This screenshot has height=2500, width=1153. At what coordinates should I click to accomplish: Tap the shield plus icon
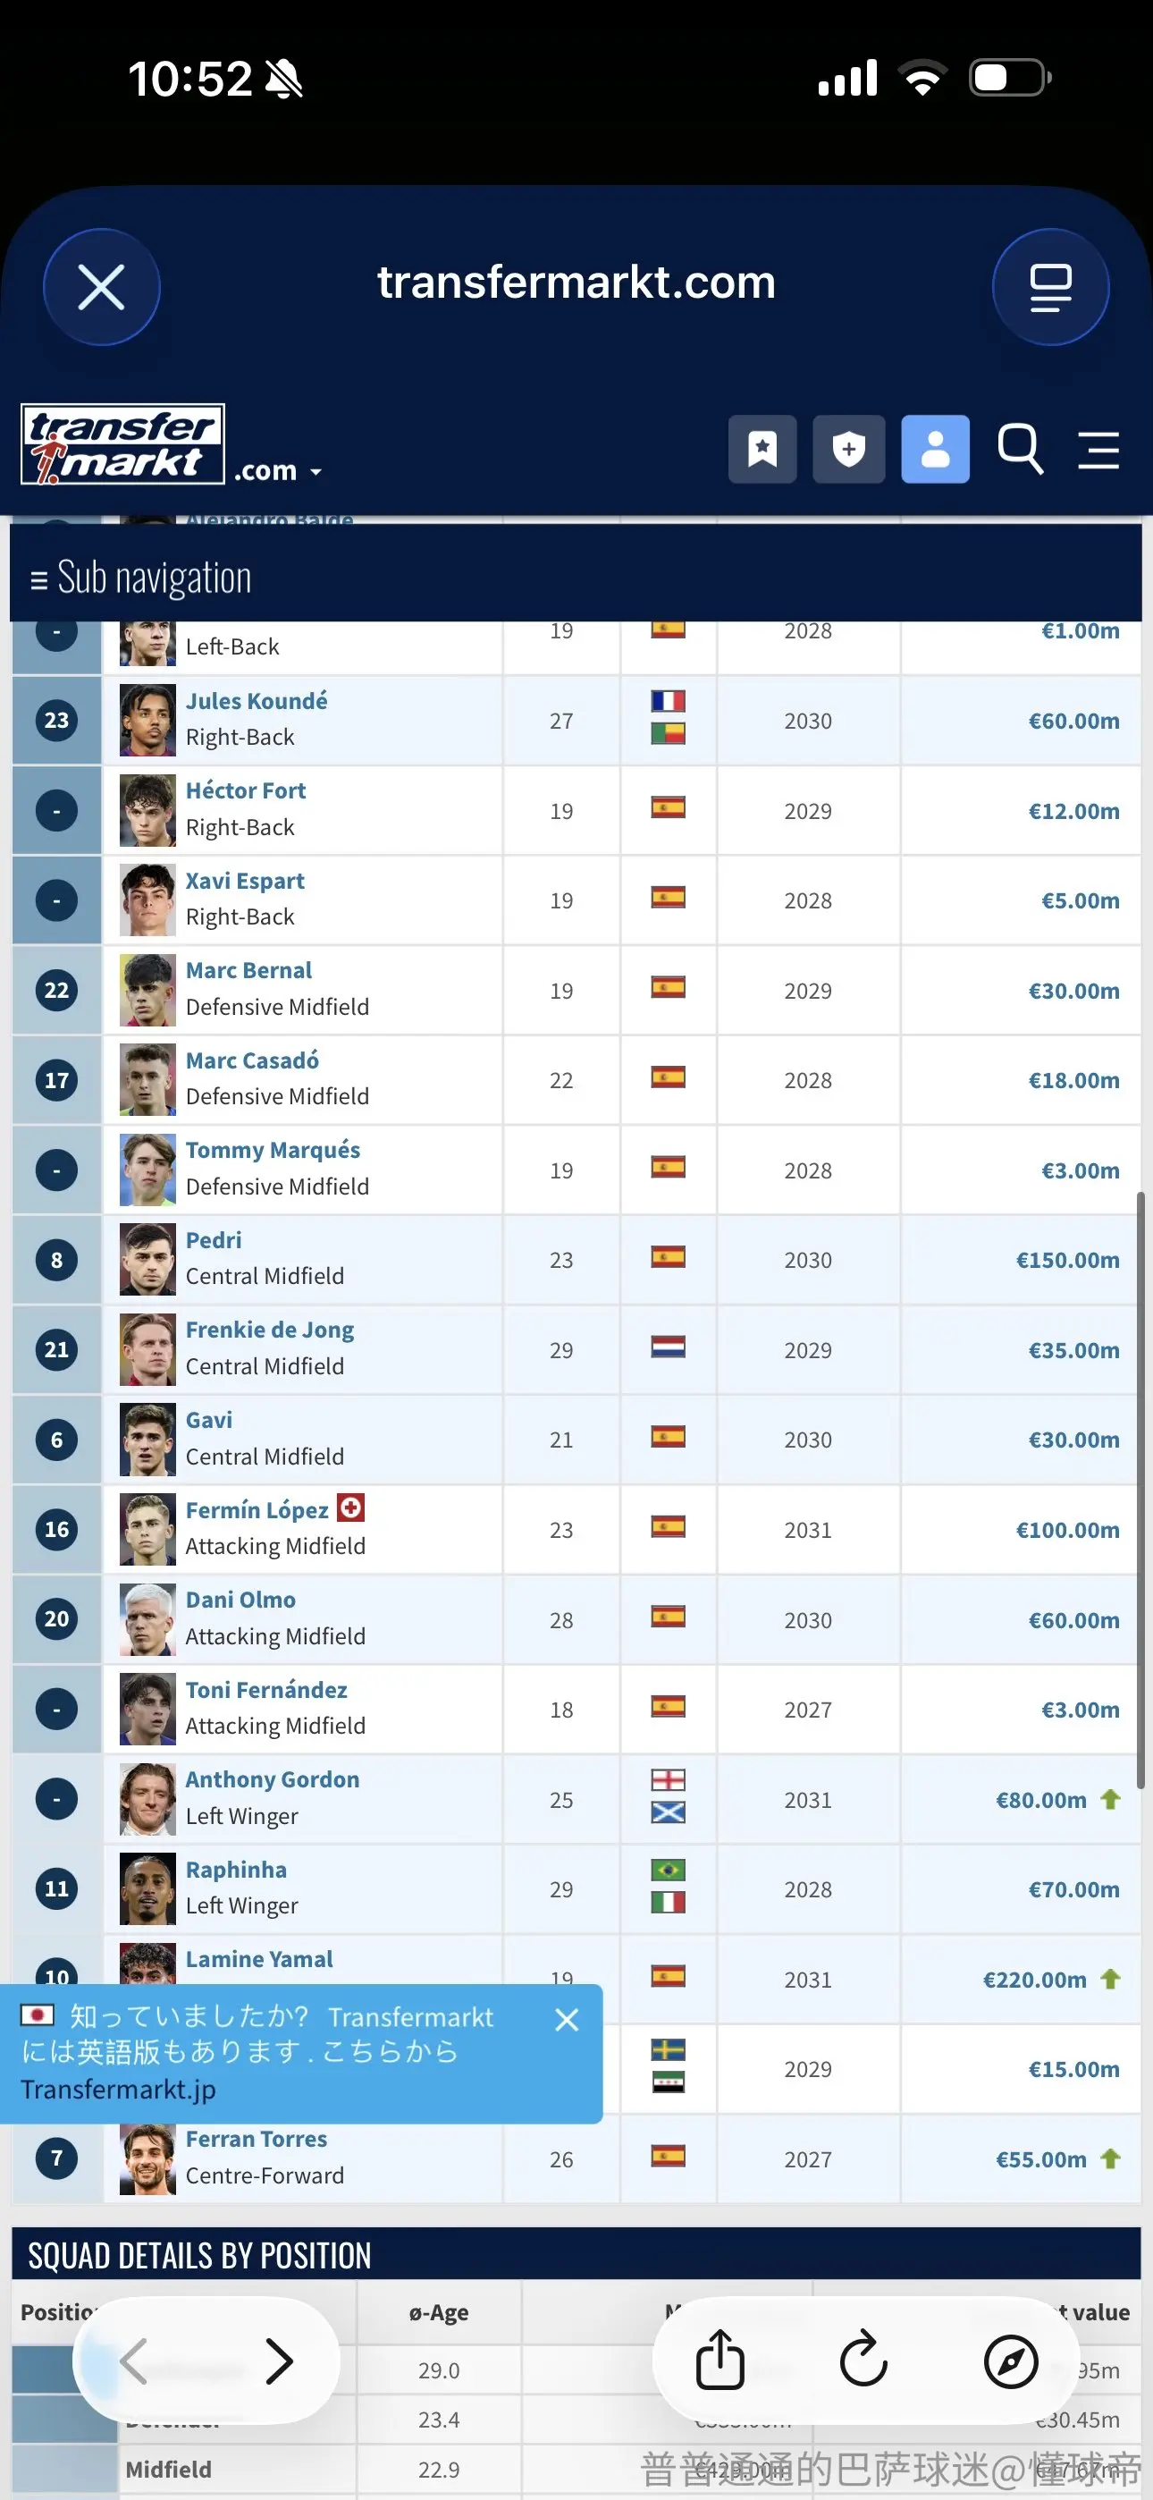coord(848,450)
